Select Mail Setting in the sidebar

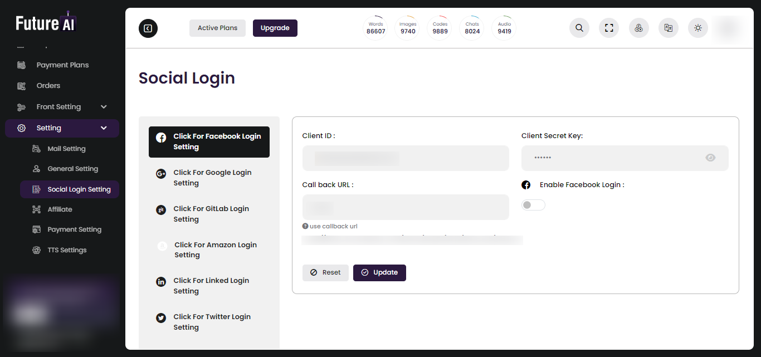click(66, 148)
